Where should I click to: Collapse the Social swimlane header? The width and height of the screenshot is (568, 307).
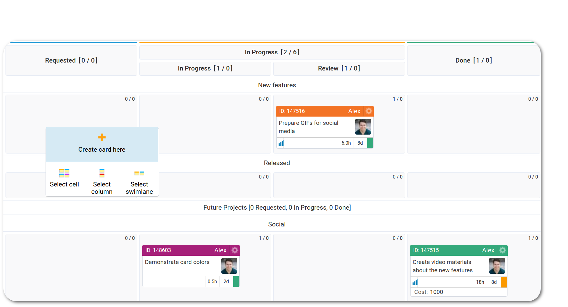(277, 224)
